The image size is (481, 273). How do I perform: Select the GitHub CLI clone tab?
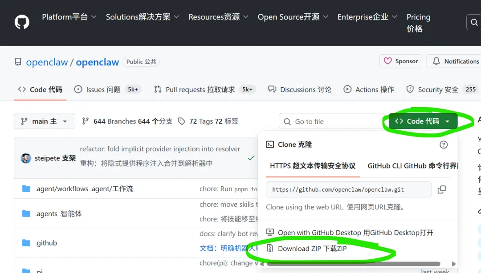click(x=412, y=166)
